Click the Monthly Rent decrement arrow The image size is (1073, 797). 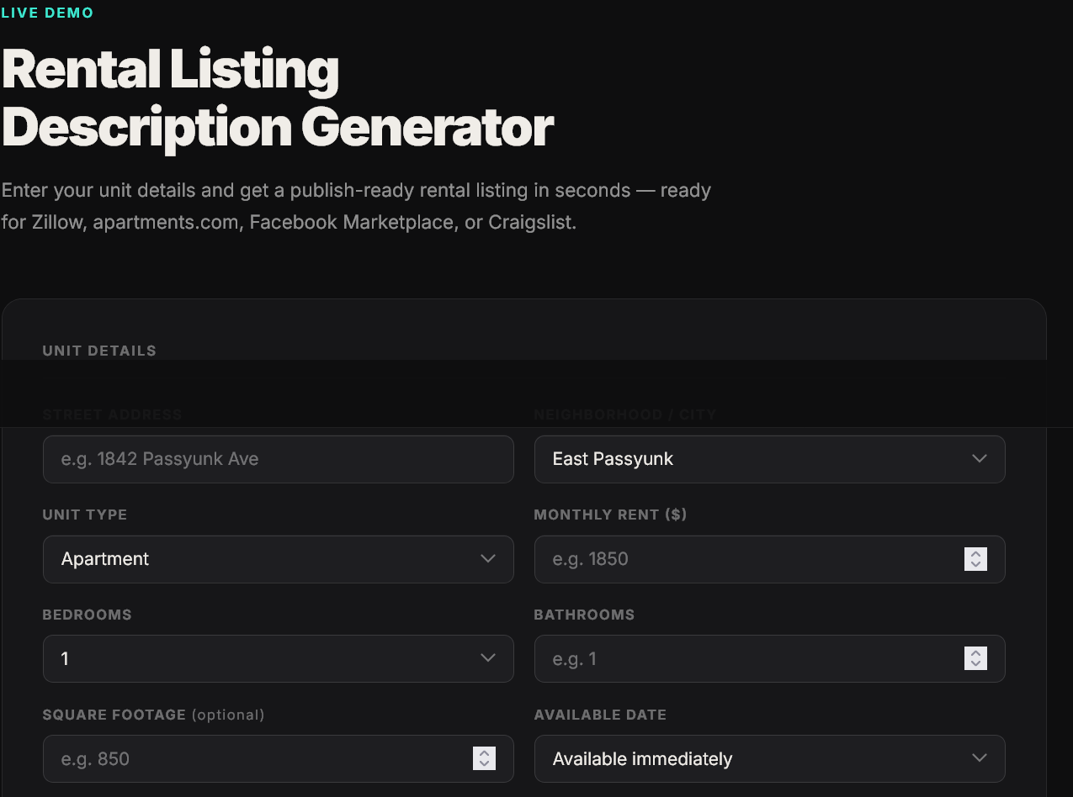975,564
